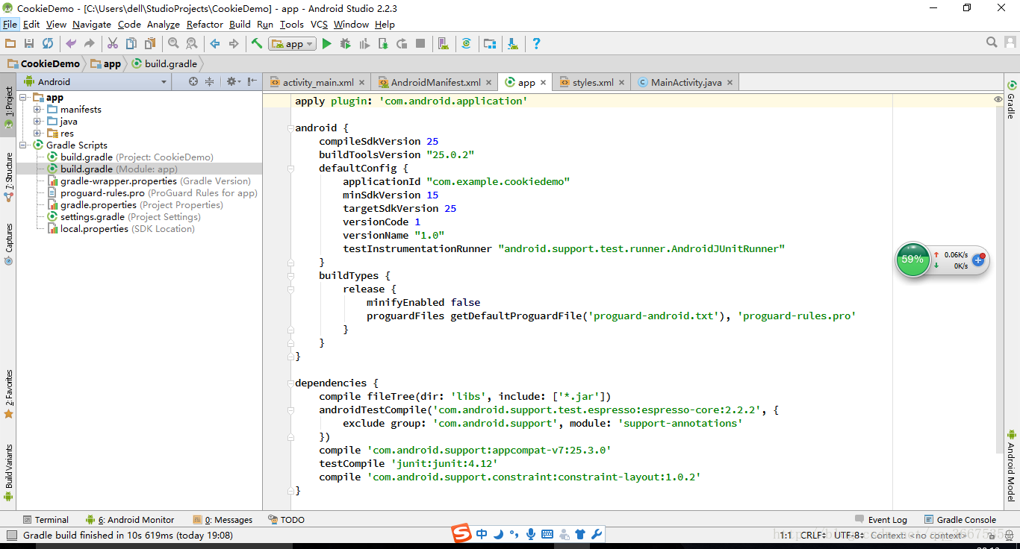
Task: Open the Messages tool window
Action: click(x=223, y=520)
